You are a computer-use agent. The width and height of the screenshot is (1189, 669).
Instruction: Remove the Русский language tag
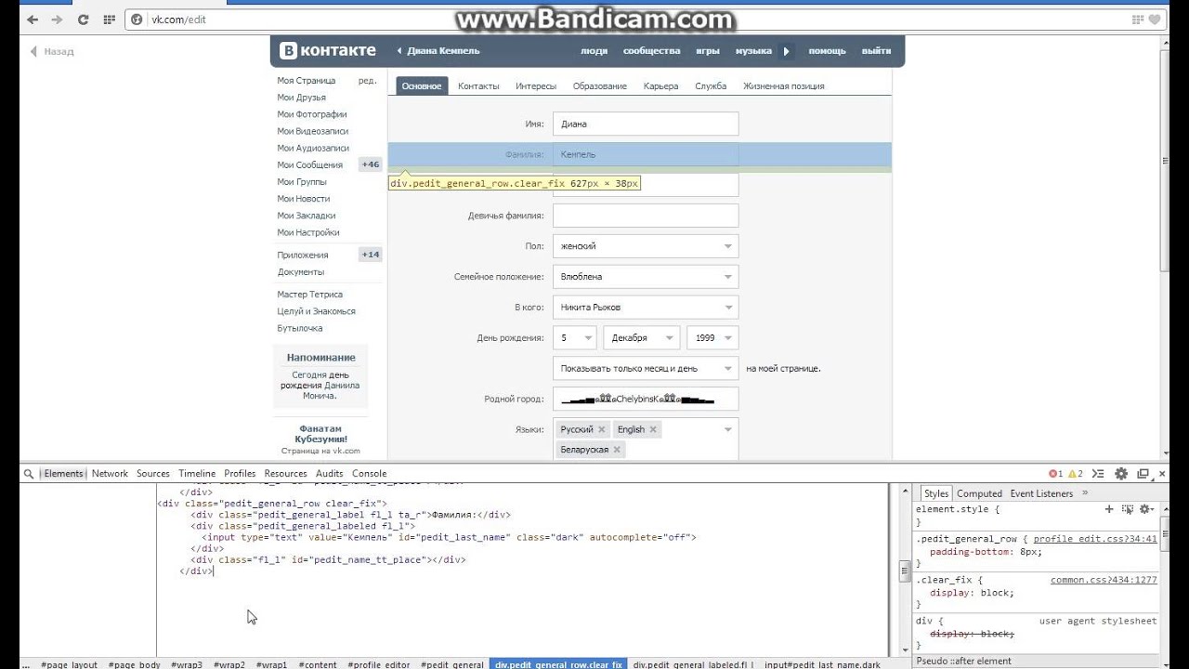[x=602, y=429]
